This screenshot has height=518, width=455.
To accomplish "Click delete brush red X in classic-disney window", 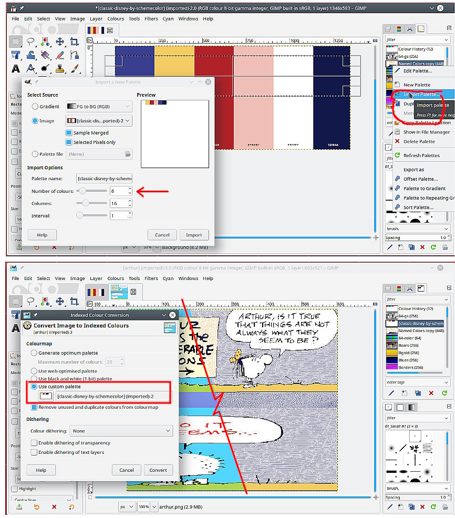I will (422, 247).
